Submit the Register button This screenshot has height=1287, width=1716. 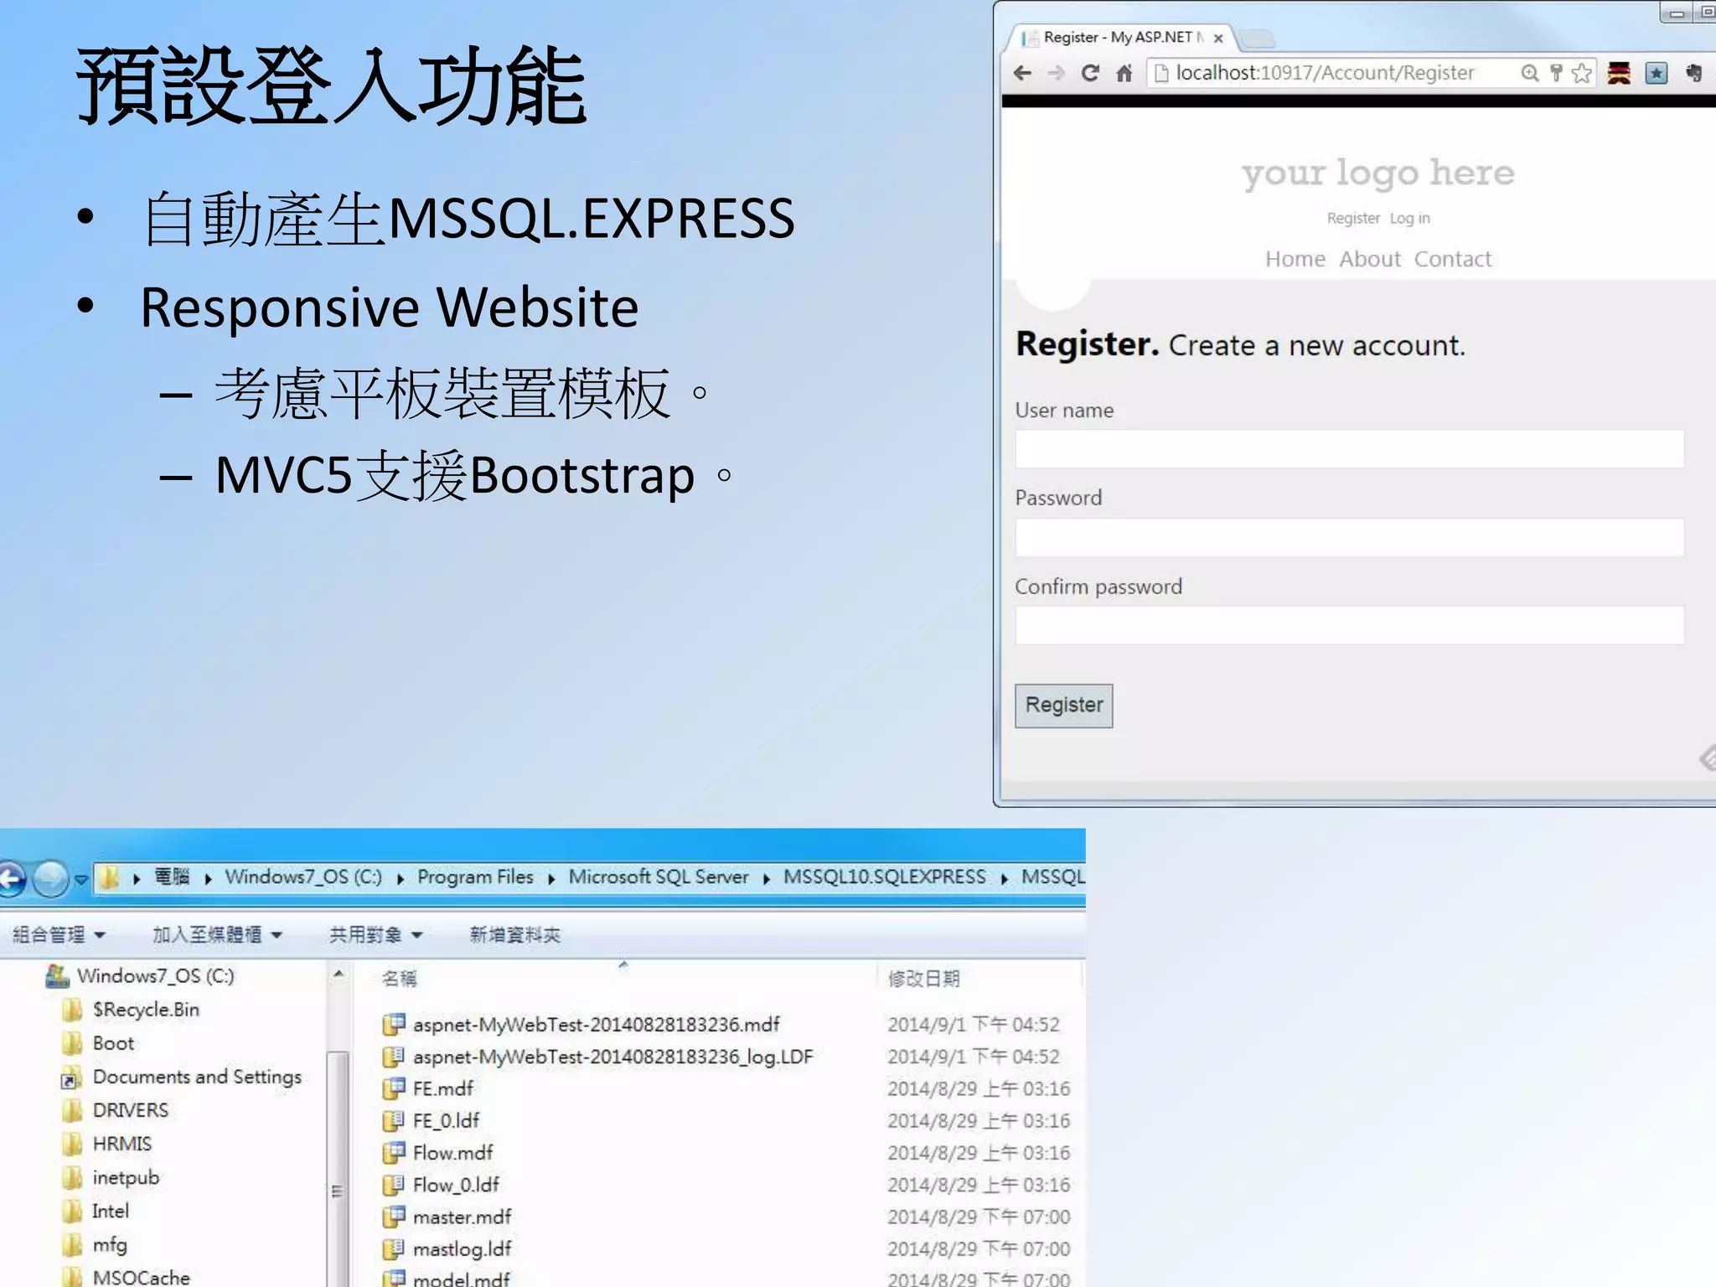(x=1064, y=706)
